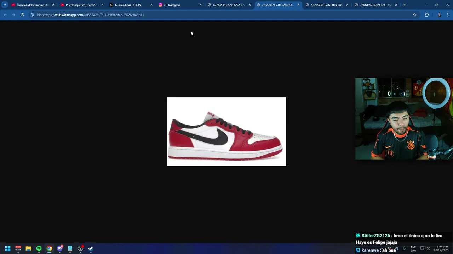Open the tab titled '6276451a-252e-4252'
The image size is (453, 254).
229,5
